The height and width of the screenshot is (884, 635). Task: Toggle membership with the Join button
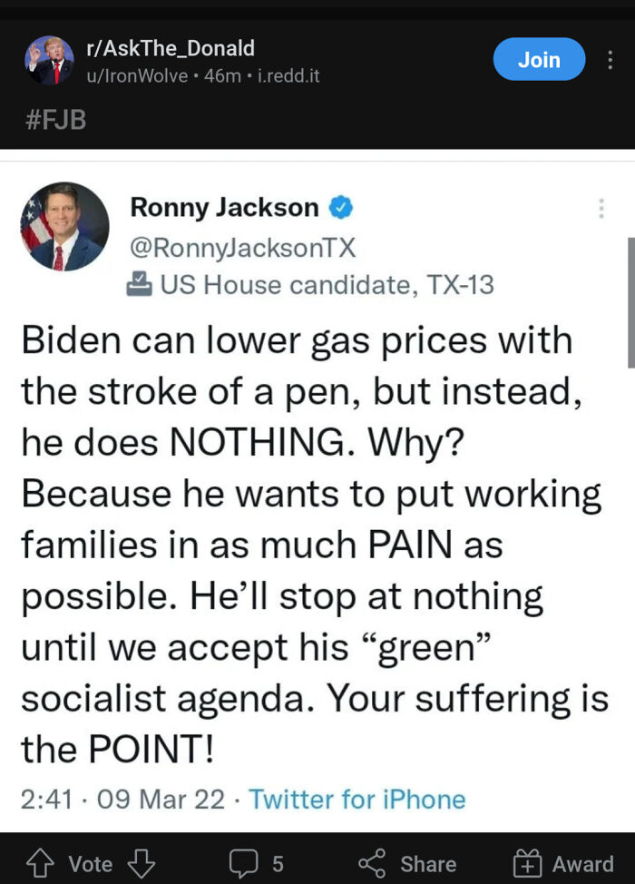(x=539, y=59)
